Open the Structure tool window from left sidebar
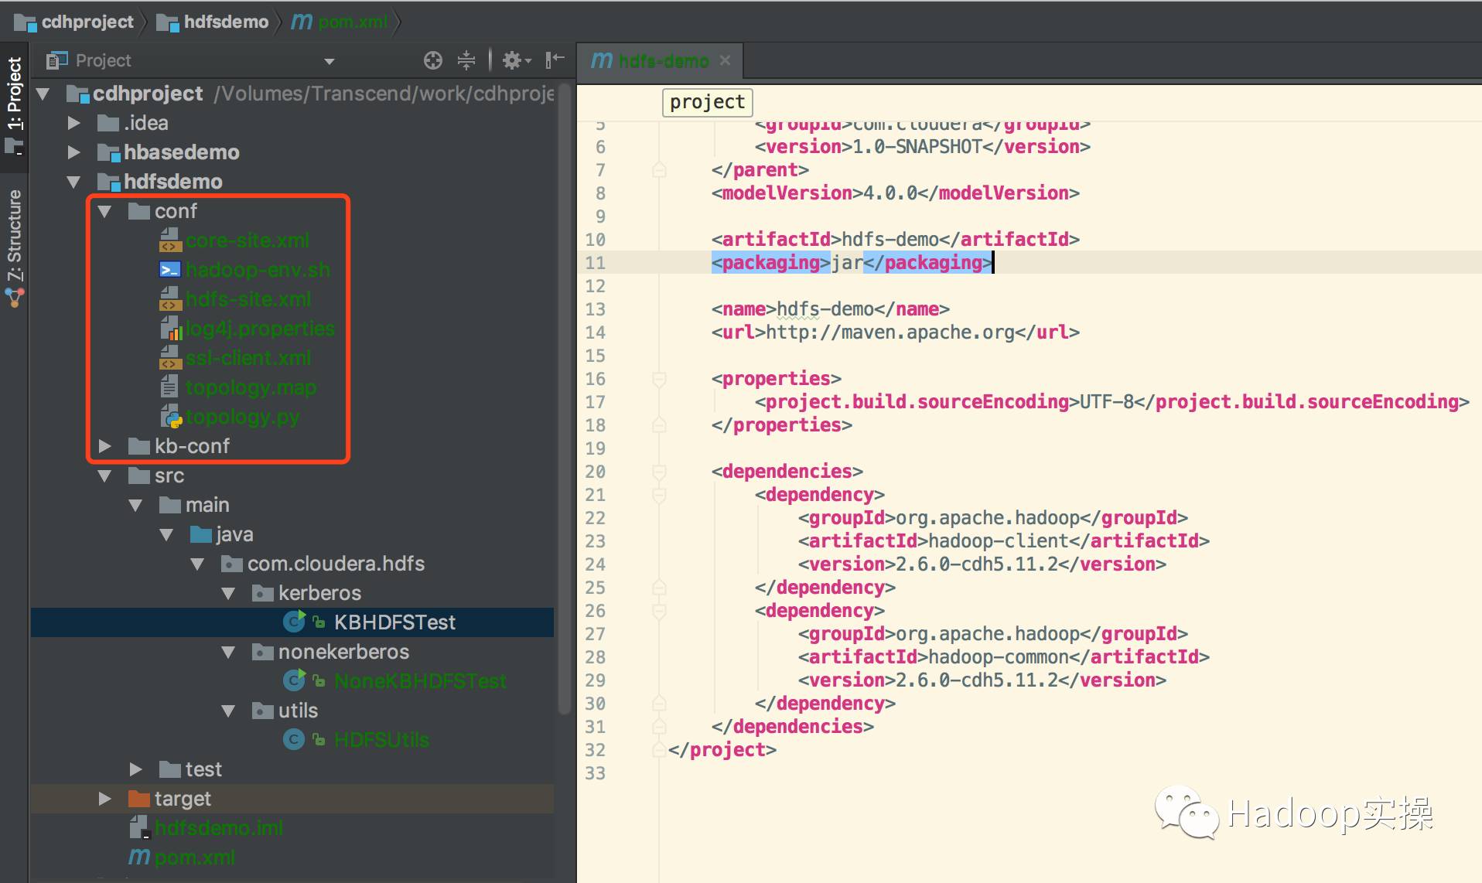Screen dimensions: 1482x883 pyautogui.click(x=13, y=232)
